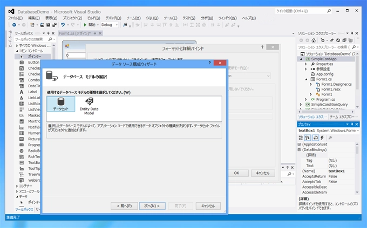Collapse the データ toolbox group
Screen dimensions: 367x228
[x=17, y=197]
